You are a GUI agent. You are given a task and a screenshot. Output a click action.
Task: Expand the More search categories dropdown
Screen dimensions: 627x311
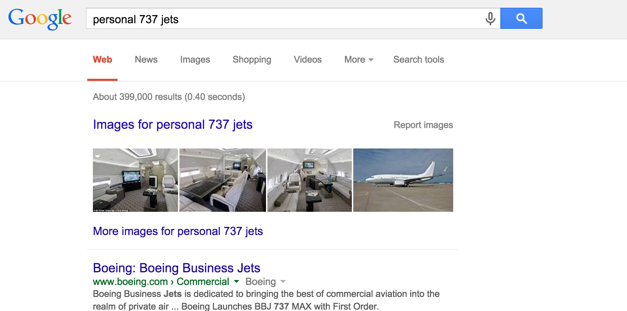click(x=359, y=59)
